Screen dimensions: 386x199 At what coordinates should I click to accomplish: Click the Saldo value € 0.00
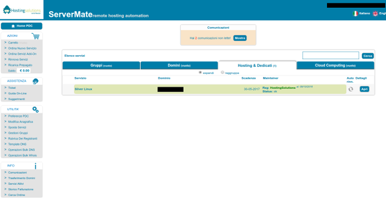25,71
